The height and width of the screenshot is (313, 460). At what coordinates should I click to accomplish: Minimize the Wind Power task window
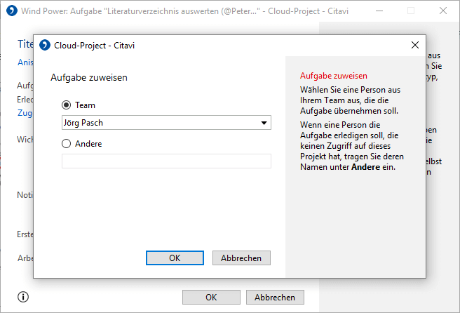(x=379, y=11)
